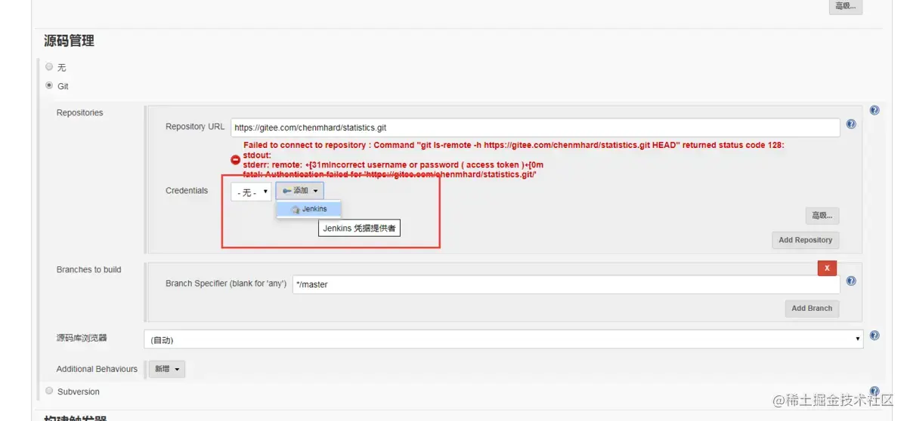Click the top 高级... button
The width and height of the screenshot is (907, 421).
point(845,6)
